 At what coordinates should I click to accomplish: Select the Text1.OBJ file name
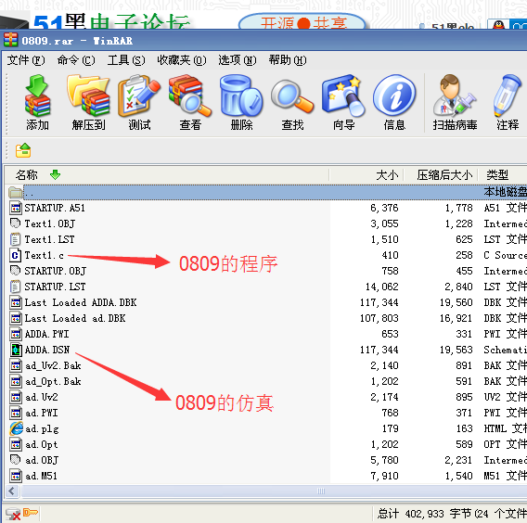50,223
